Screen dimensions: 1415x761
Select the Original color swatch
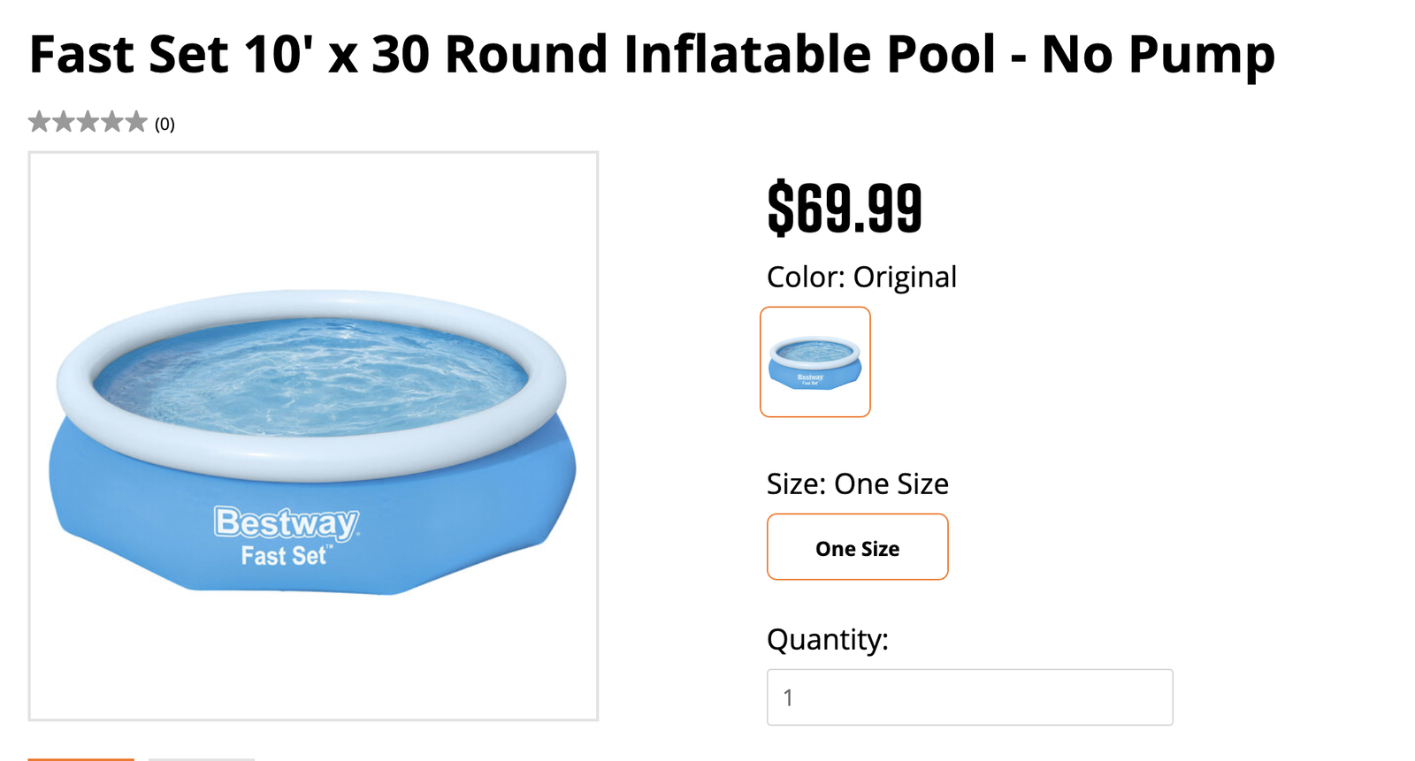coord(815,361)
